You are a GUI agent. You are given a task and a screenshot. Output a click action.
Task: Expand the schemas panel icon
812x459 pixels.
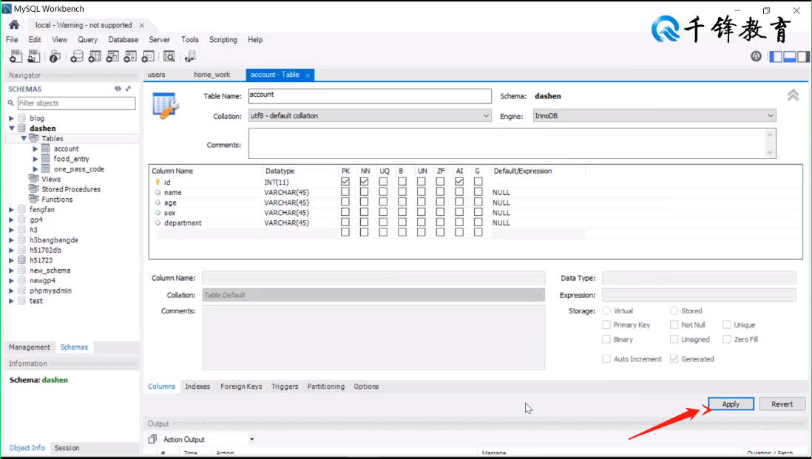click(x=129, y=89)
